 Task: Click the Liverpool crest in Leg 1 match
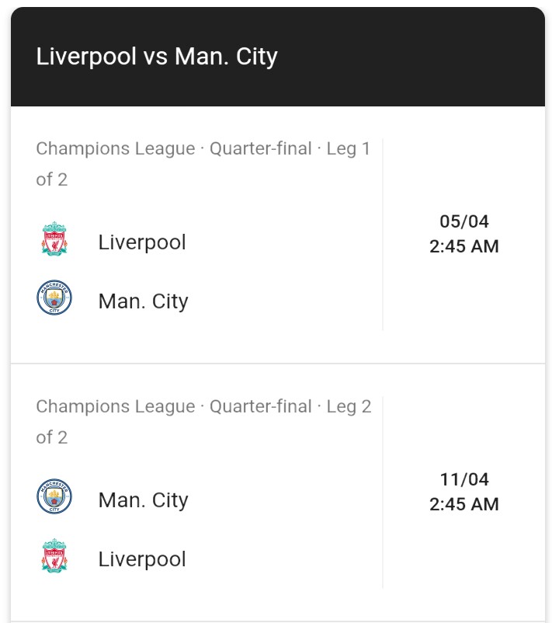coord(54,241)
